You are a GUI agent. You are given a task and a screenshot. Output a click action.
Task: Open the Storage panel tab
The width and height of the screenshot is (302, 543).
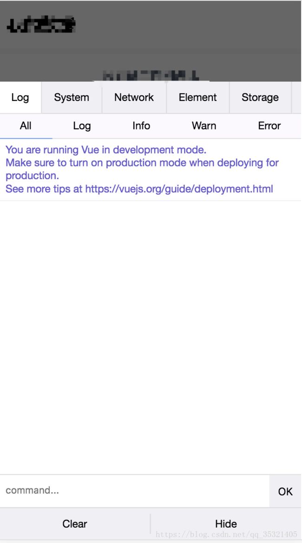pyautogui.click(x=260, y=97)
